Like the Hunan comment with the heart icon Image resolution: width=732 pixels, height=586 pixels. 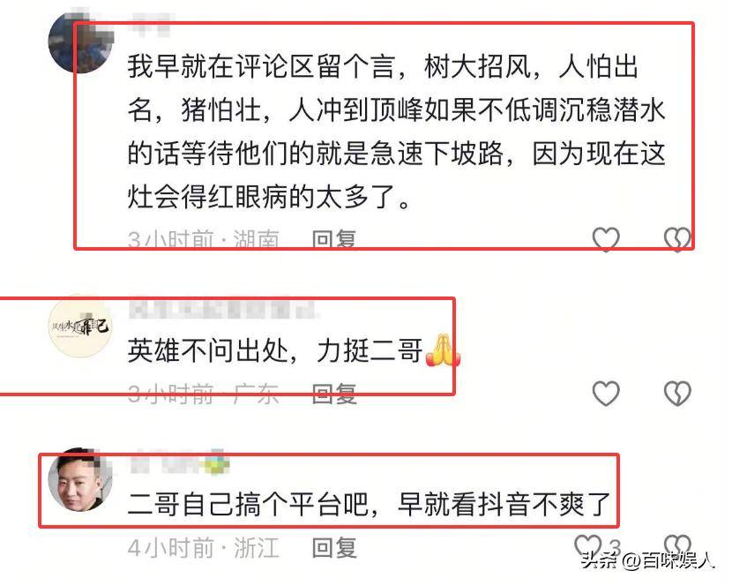(x=606, y=239)
